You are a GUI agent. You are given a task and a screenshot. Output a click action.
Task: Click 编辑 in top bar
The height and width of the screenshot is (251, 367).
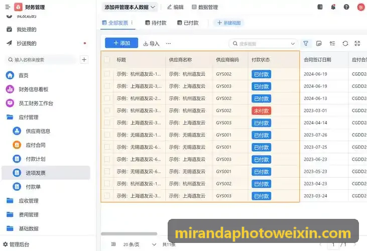tap(175, 7)
